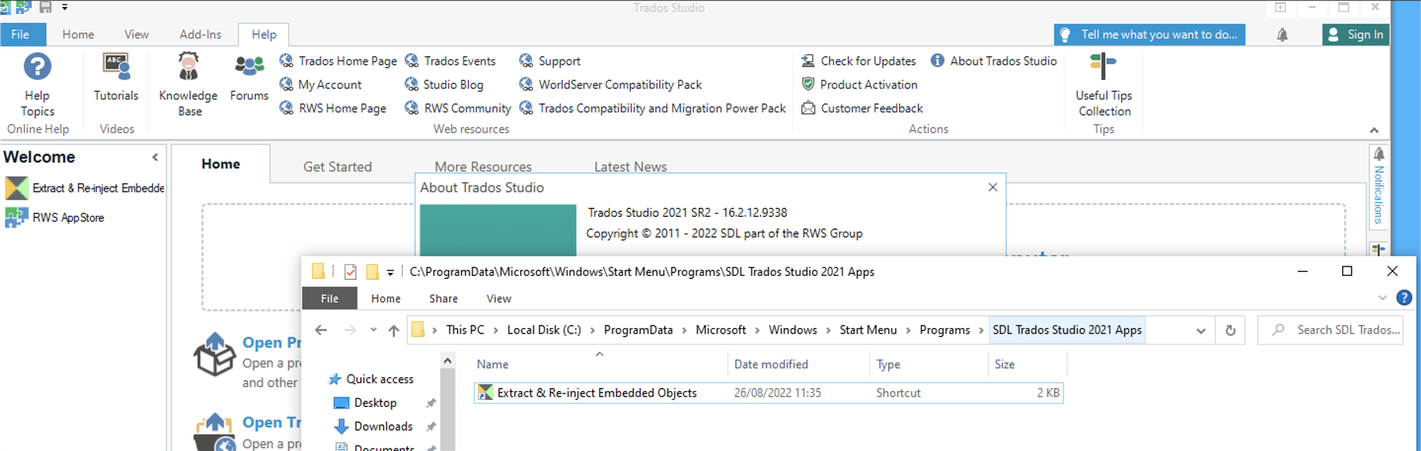
Task: Click Tell me what you want to do box
Action: (1149, 35)
